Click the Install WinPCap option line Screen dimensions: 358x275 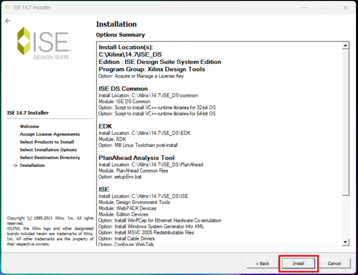(x=160, y=220)
